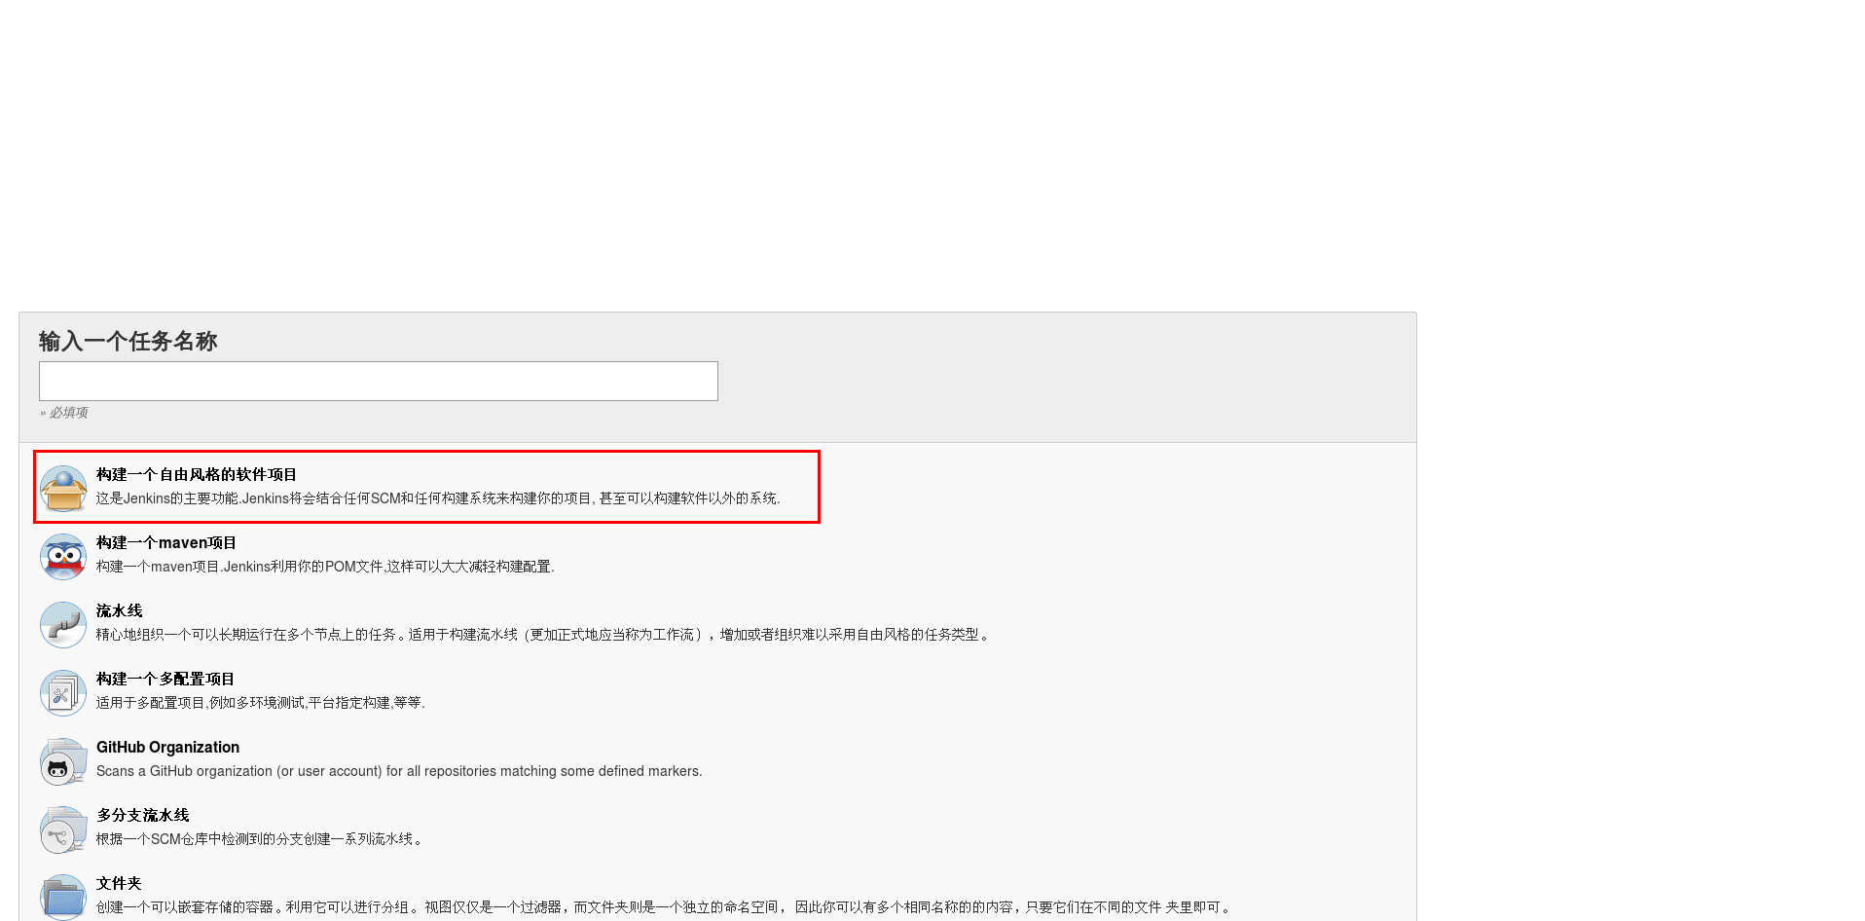Click the maven project owl icon
Screen dimensions: 1865x921
click(63, 556)
